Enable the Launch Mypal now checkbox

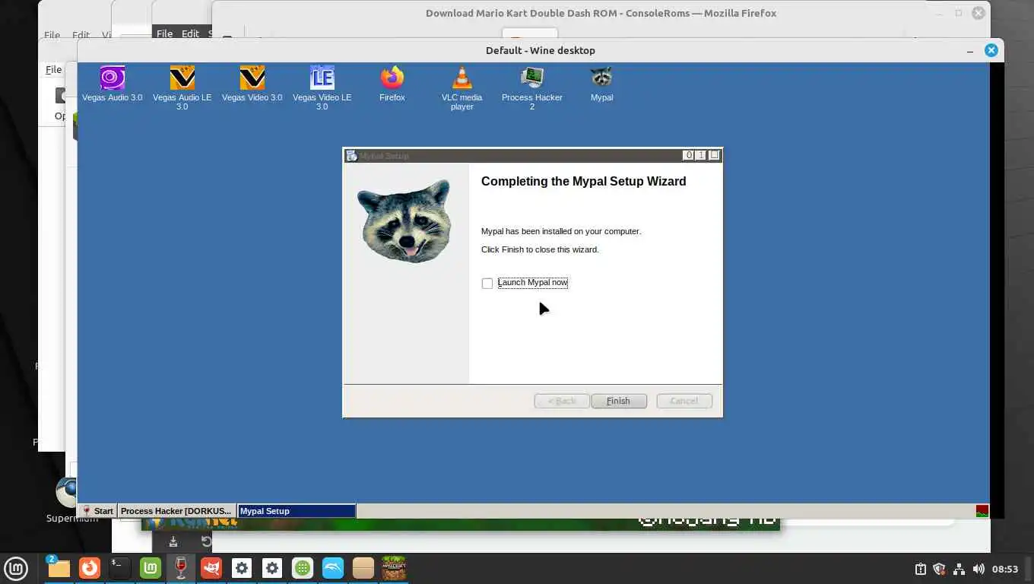[x=487, y=284]
